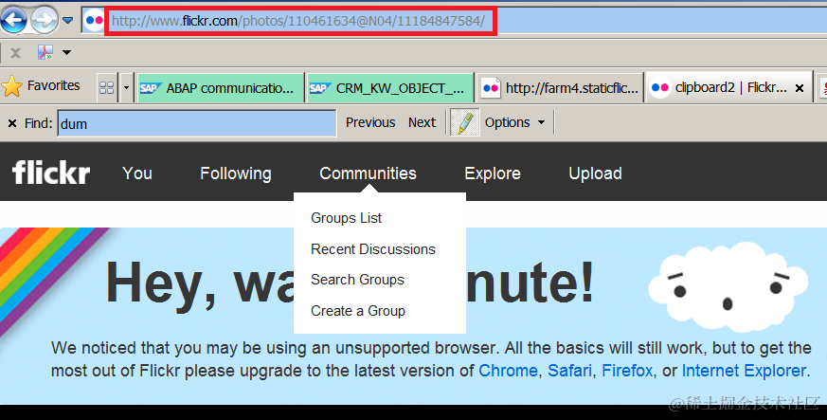Select Search Groups from the Communities menu
The width and height of the screenshot is (827, 420).
coord(357,280)
